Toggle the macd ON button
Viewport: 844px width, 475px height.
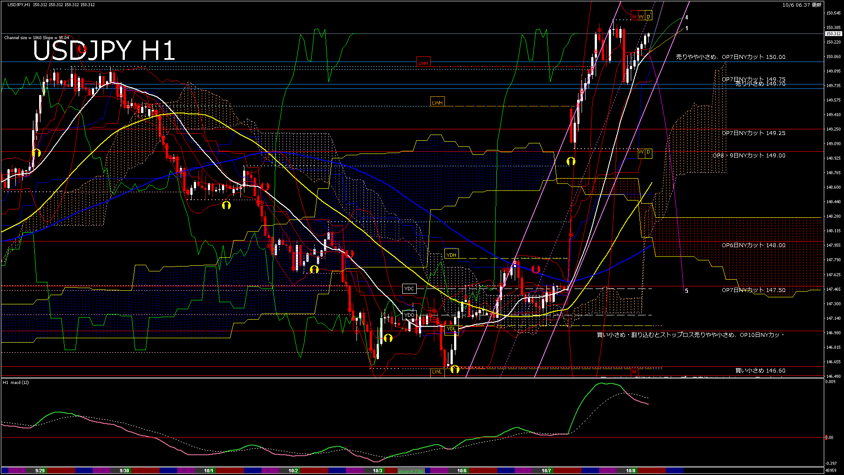coord(411,471)
